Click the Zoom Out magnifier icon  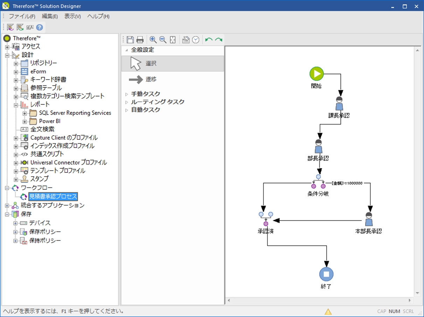(x=163, y=39)
